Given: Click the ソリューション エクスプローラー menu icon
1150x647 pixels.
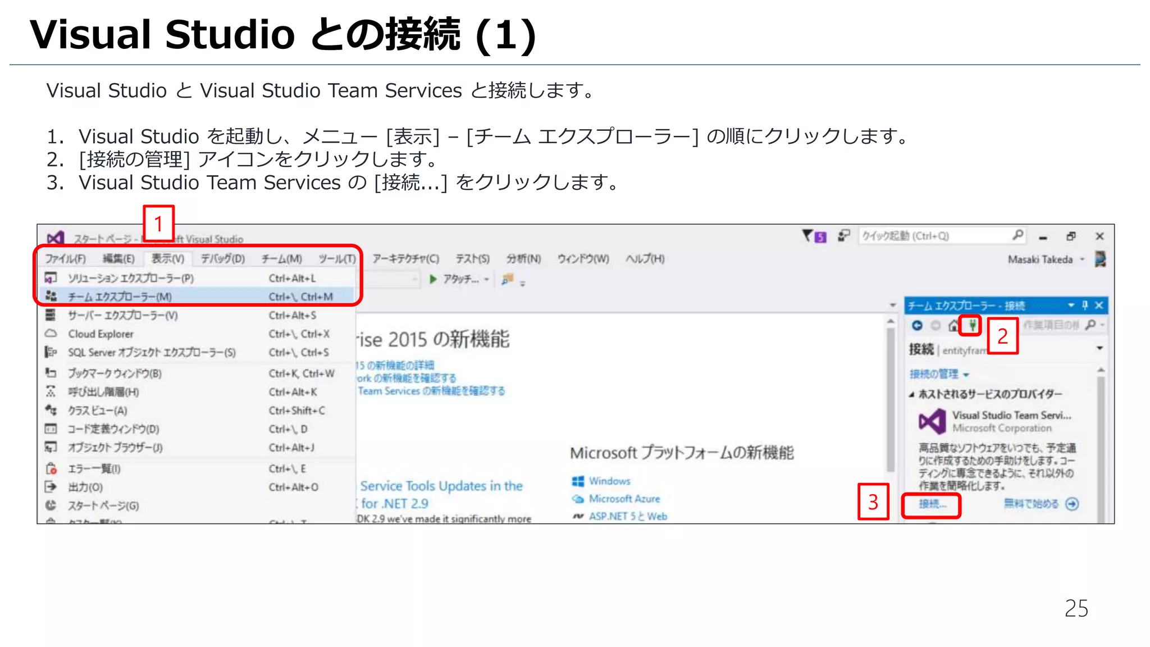Looking at the screenshot, I should coord(51,278).
